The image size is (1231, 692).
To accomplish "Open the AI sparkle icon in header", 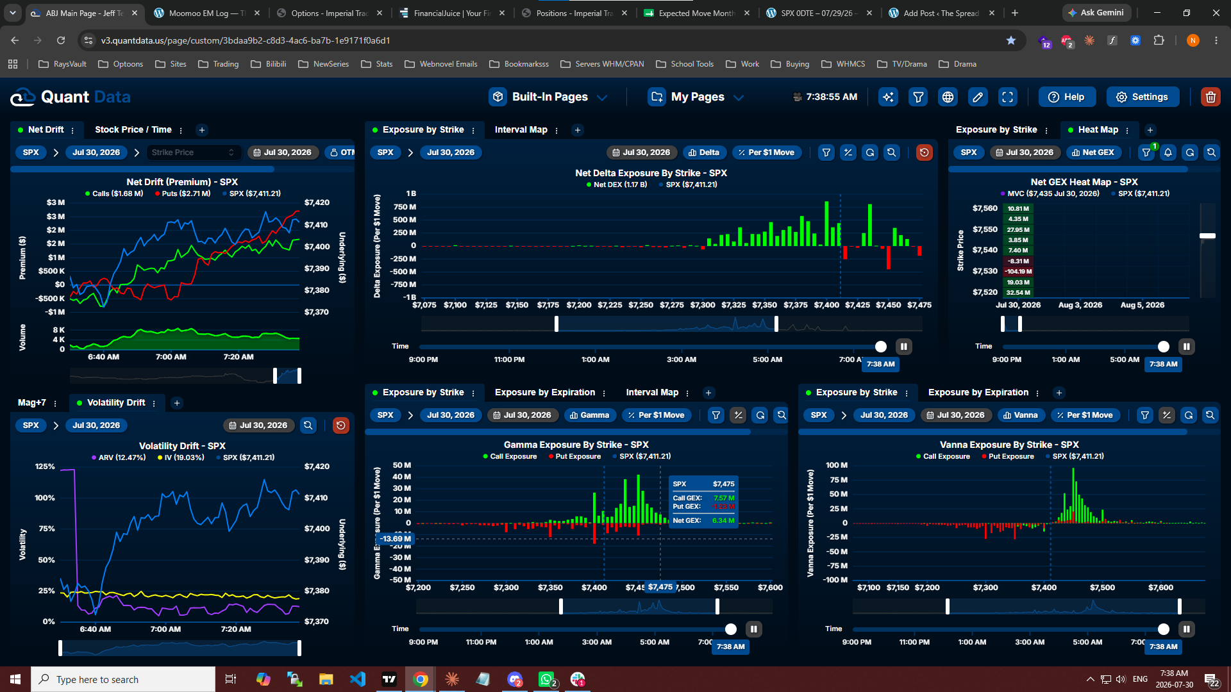I will [x=888, y=97].
